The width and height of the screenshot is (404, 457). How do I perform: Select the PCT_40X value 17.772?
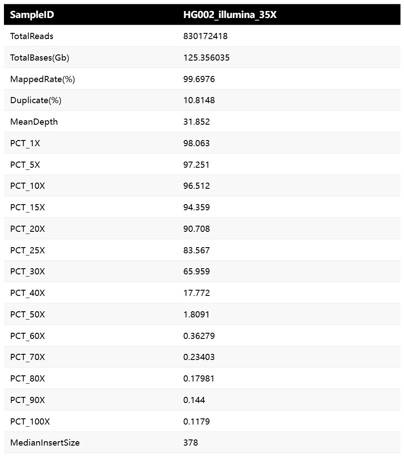[x=197, y=293]
